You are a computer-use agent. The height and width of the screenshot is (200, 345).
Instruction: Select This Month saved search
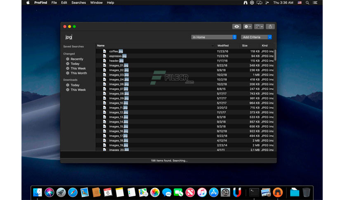point(78,73)
